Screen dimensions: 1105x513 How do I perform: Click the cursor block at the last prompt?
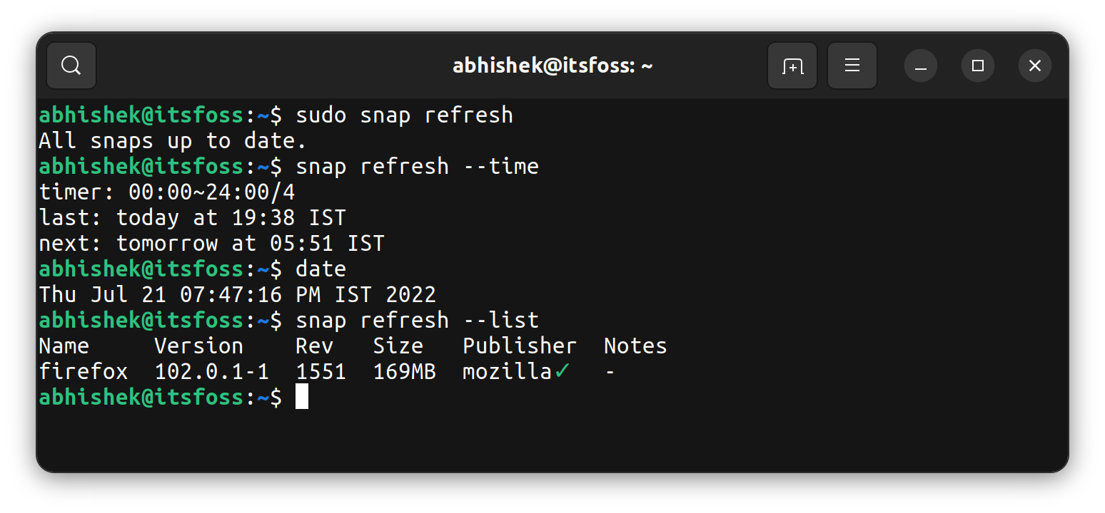pyautogui.click(x=302, y=397)
